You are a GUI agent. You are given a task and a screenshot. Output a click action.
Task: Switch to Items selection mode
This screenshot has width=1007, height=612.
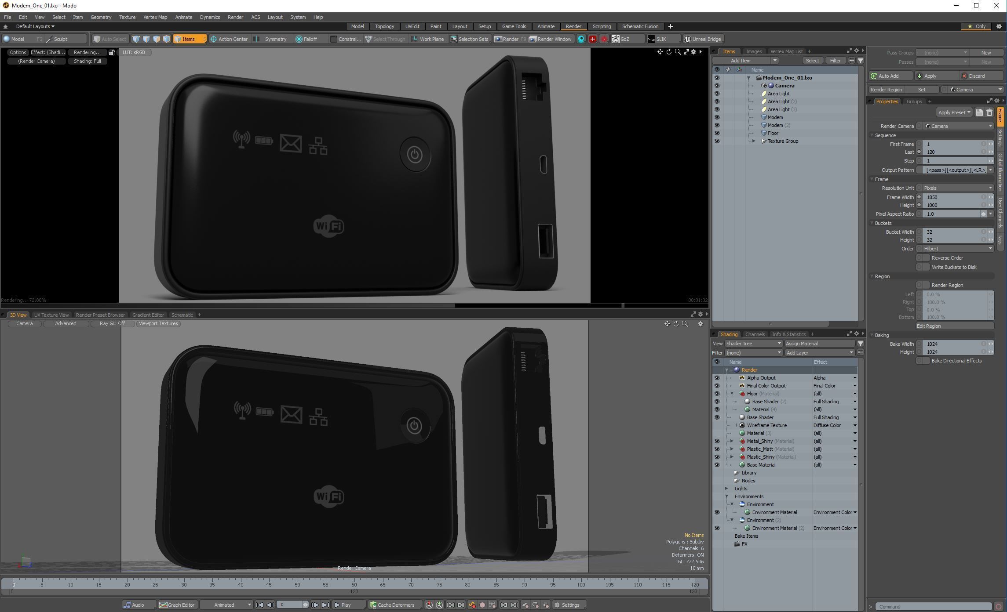(x=190, y=39)
